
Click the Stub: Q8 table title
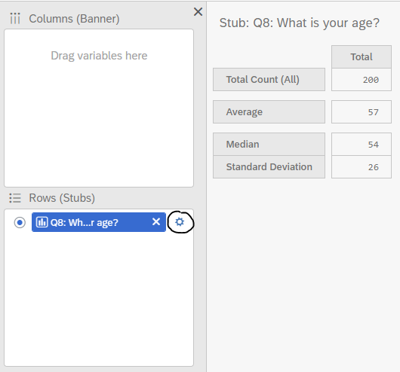tap(300, 23)
